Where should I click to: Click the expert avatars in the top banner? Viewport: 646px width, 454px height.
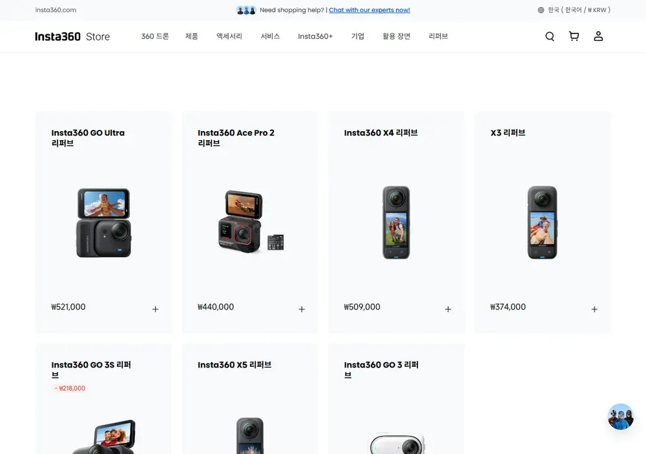coord(246,10)
